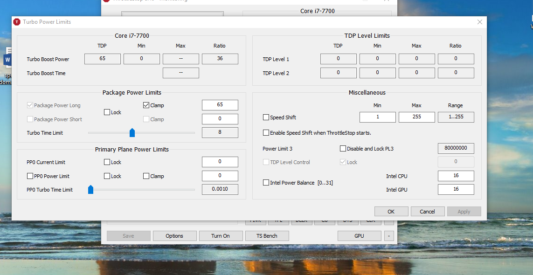Toggle the Package Power Long Clamp checkbox
Screen dimensions: 533x275
(146, 105)
